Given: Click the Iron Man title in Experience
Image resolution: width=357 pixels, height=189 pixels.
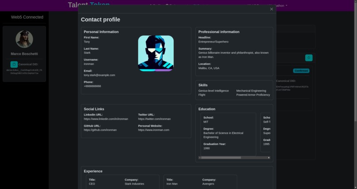Looking at the screenshot, I should 172,184.
